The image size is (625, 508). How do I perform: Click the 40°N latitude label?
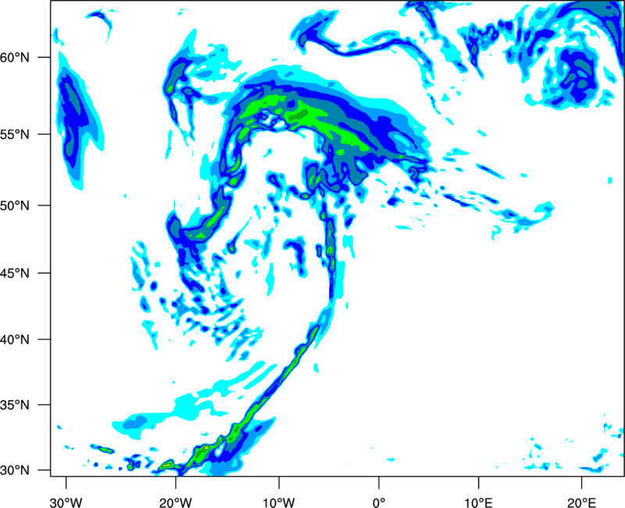[x=15, y=339]
